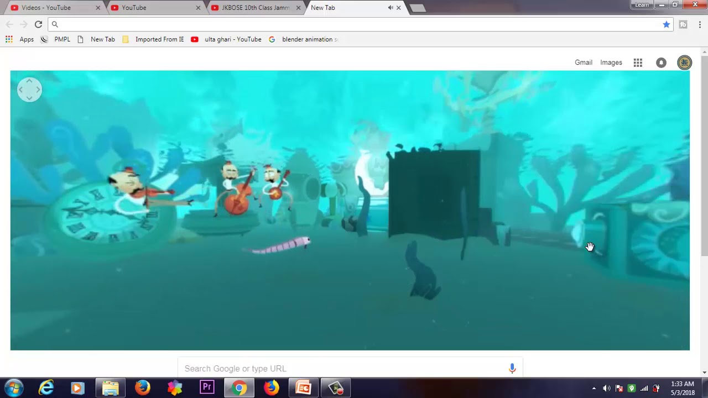Close the JKBOSE 10th Class tab
The width and height of the screenshot is (708, 398).
pos(298,8)
